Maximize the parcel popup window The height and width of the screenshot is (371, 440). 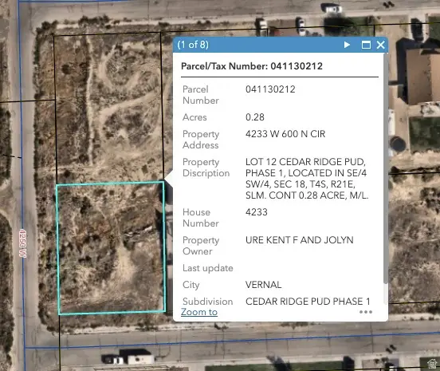[366, 45]
